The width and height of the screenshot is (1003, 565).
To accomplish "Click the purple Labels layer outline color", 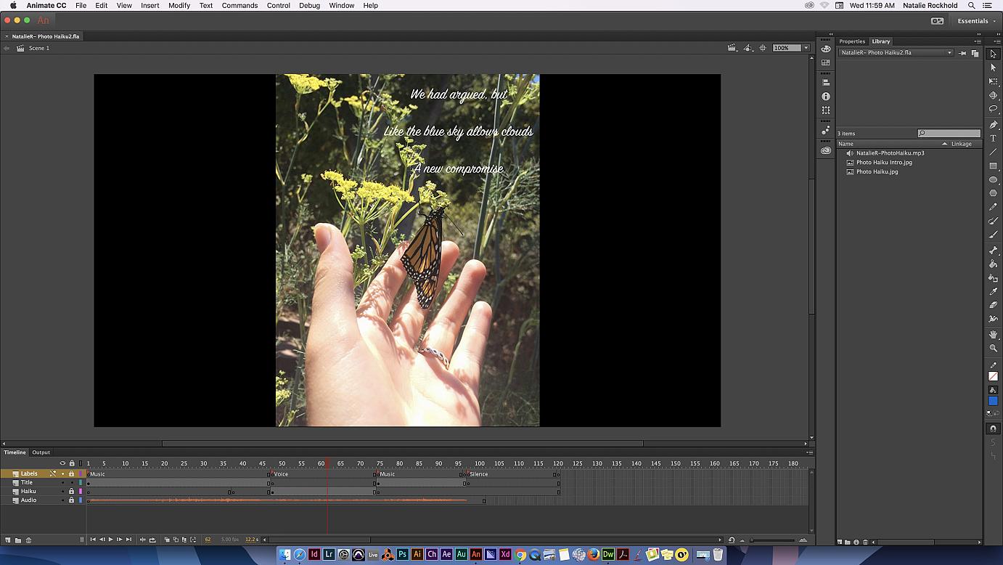I will click(x=81, y=473).
